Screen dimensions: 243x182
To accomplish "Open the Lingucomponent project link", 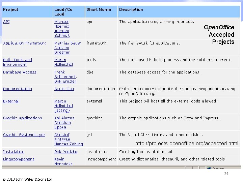I will [x=19, y=159].
